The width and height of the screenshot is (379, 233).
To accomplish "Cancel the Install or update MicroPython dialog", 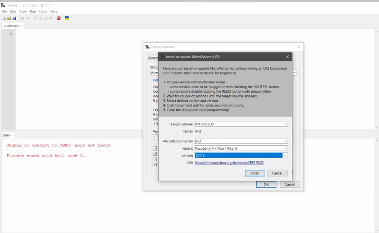I will 277,173.
